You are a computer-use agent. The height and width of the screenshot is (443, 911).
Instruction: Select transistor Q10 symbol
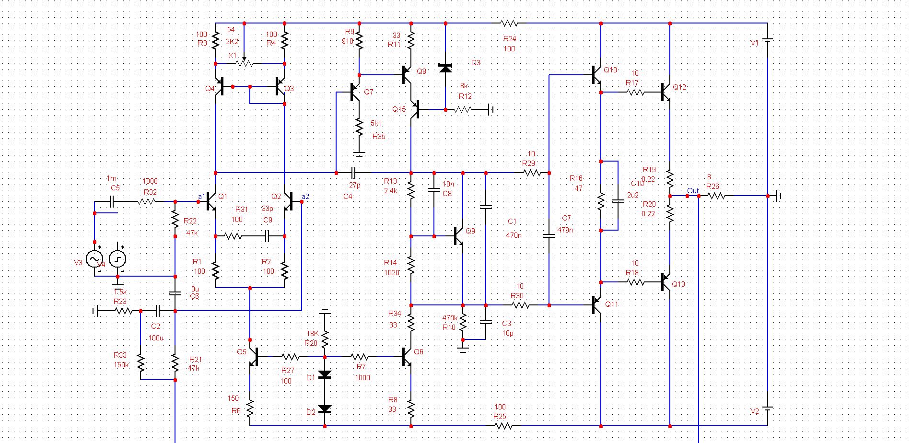pos(596,75)
